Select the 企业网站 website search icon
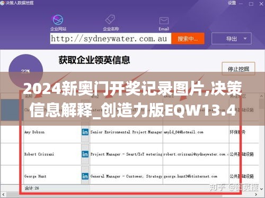The image size is (265, 198). [x=58, y=20]
